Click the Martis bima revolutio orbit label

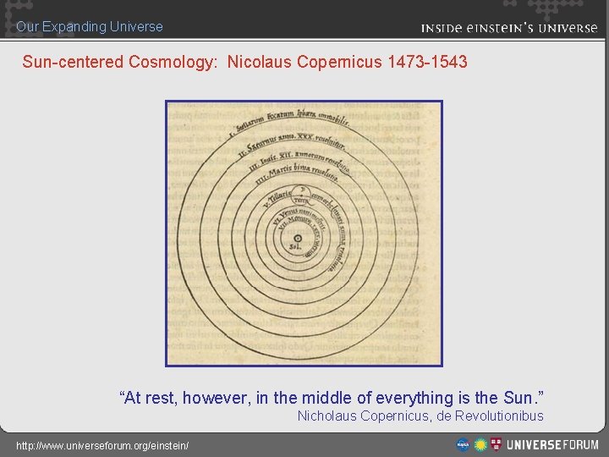[297, 173]
